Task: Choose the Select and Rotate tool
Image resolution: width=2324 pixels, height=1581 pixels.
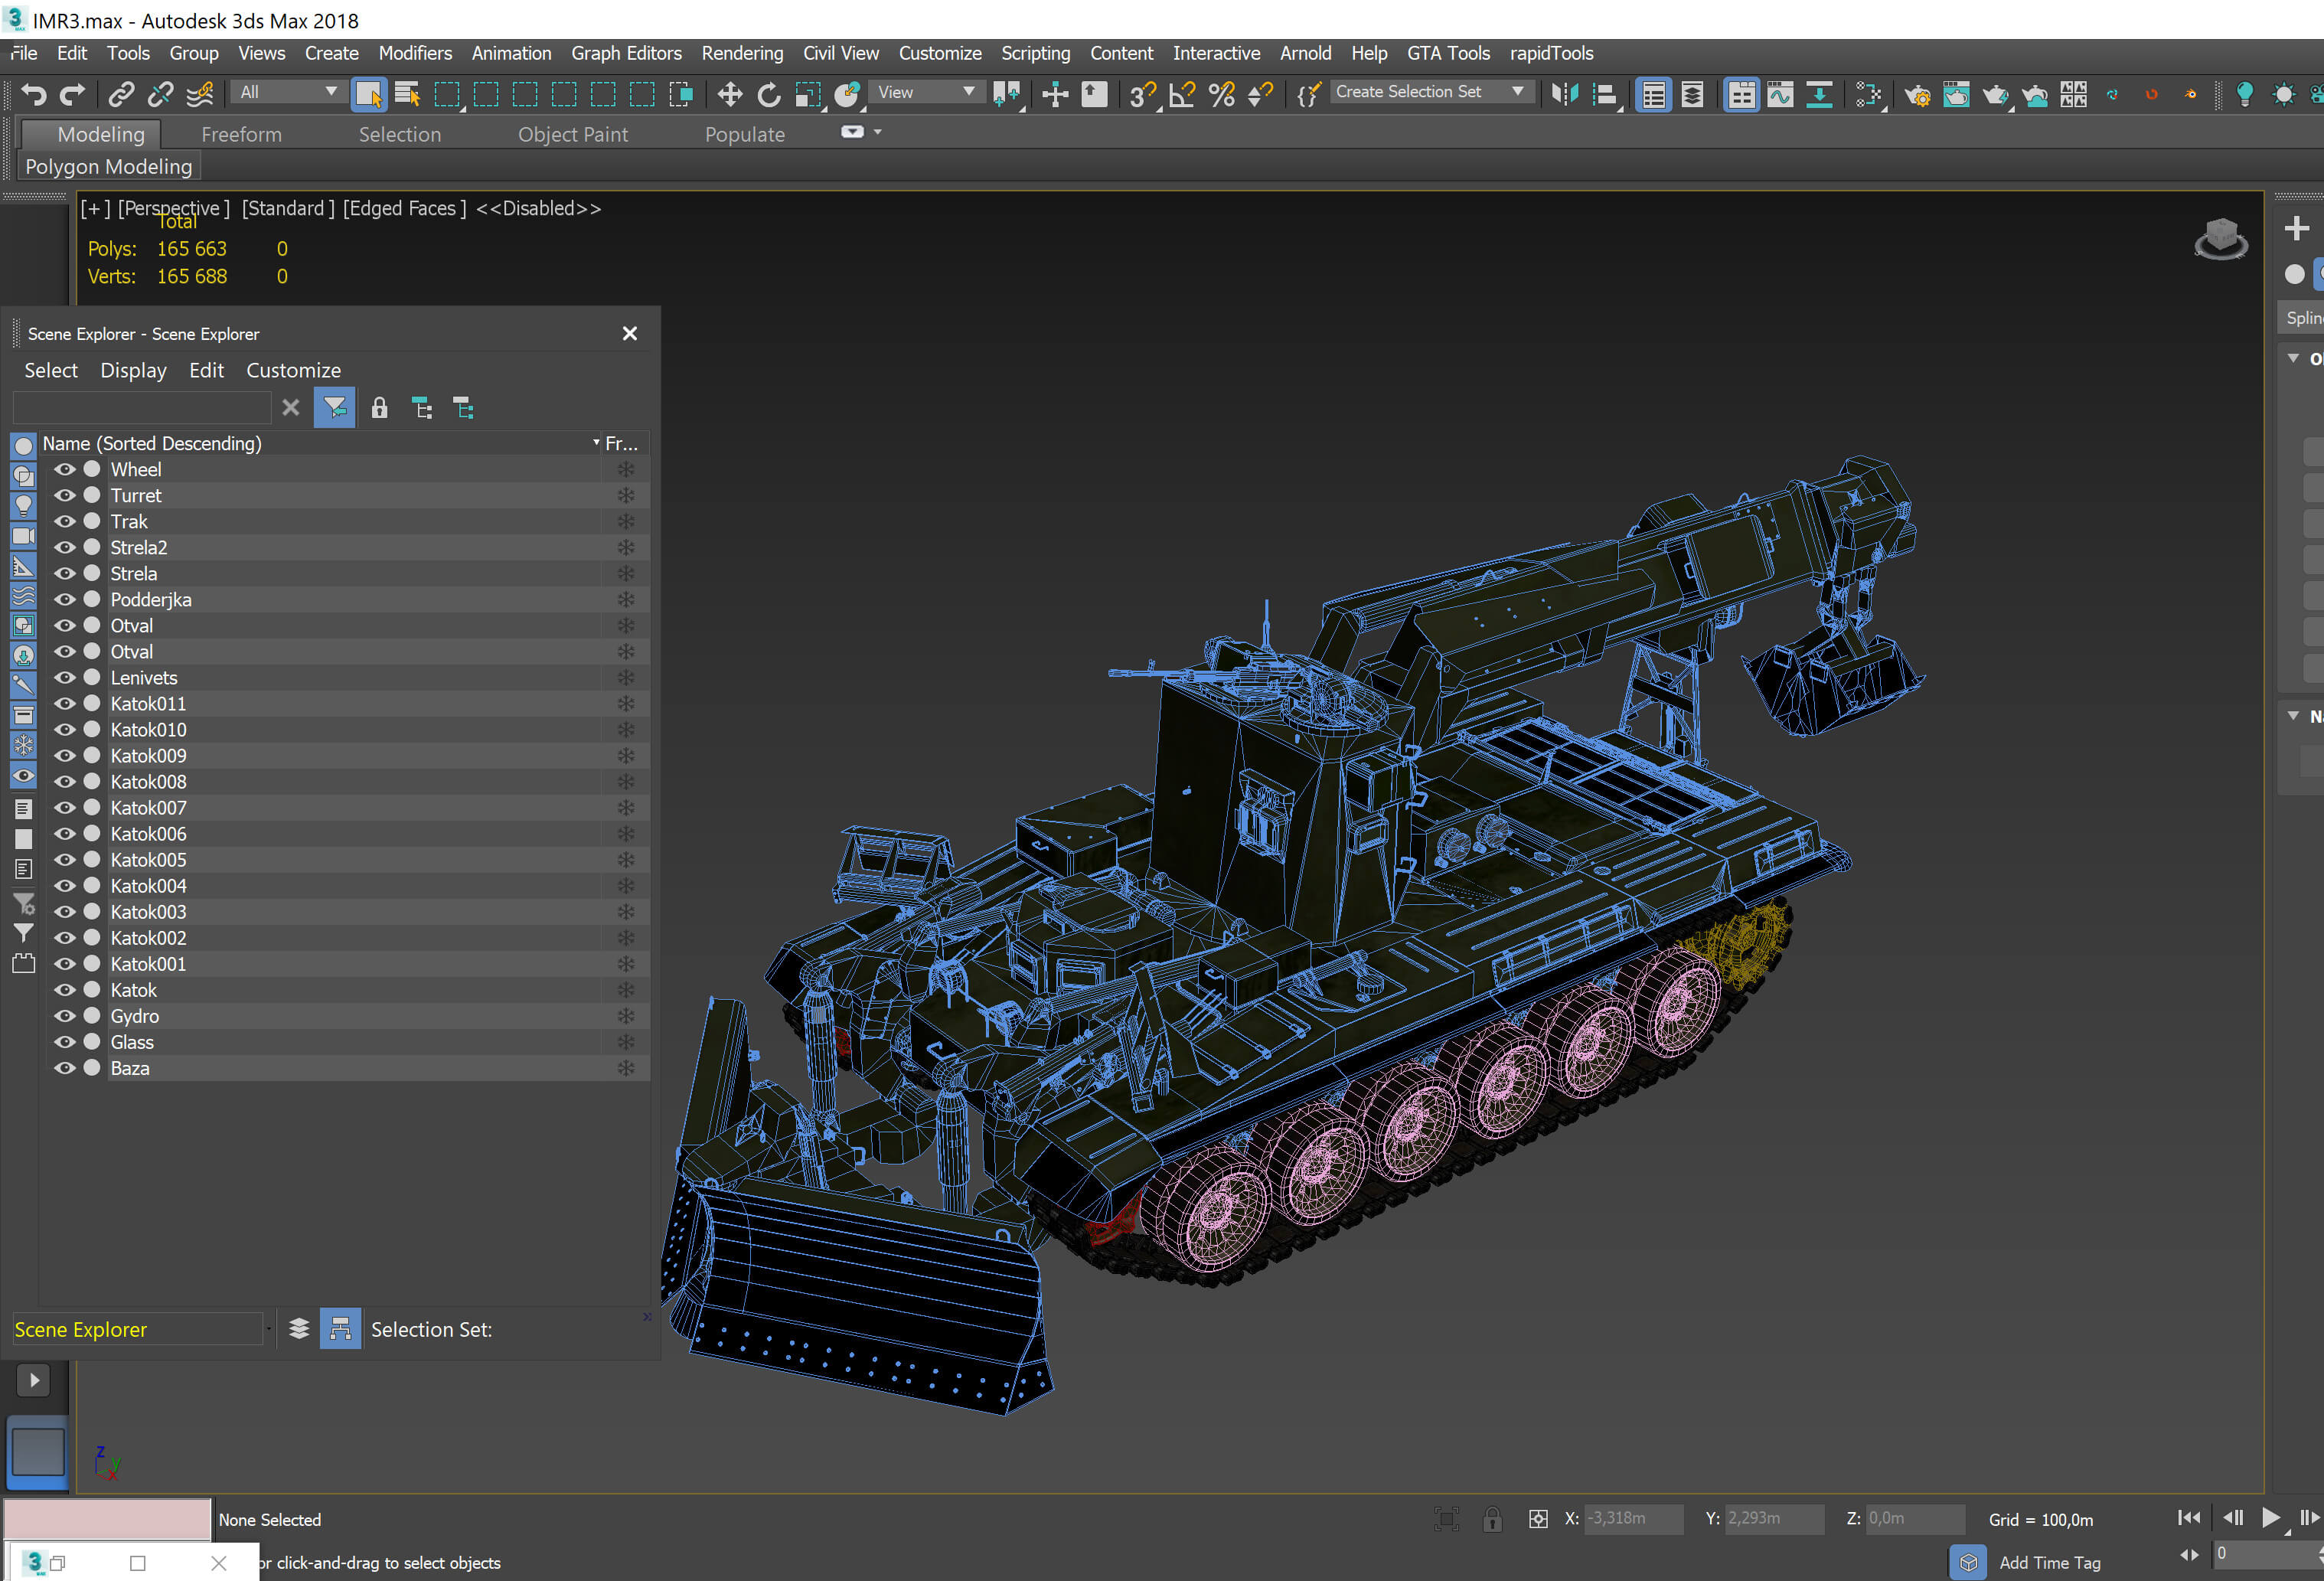Action: coord(768,95)
